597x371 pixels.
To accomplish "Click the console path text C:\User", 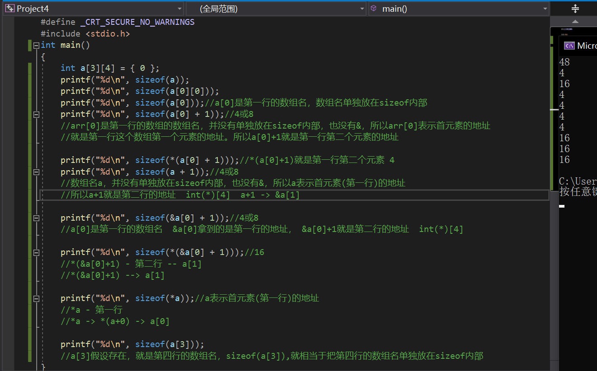I will pyautogui.click(x=578, y=181).
